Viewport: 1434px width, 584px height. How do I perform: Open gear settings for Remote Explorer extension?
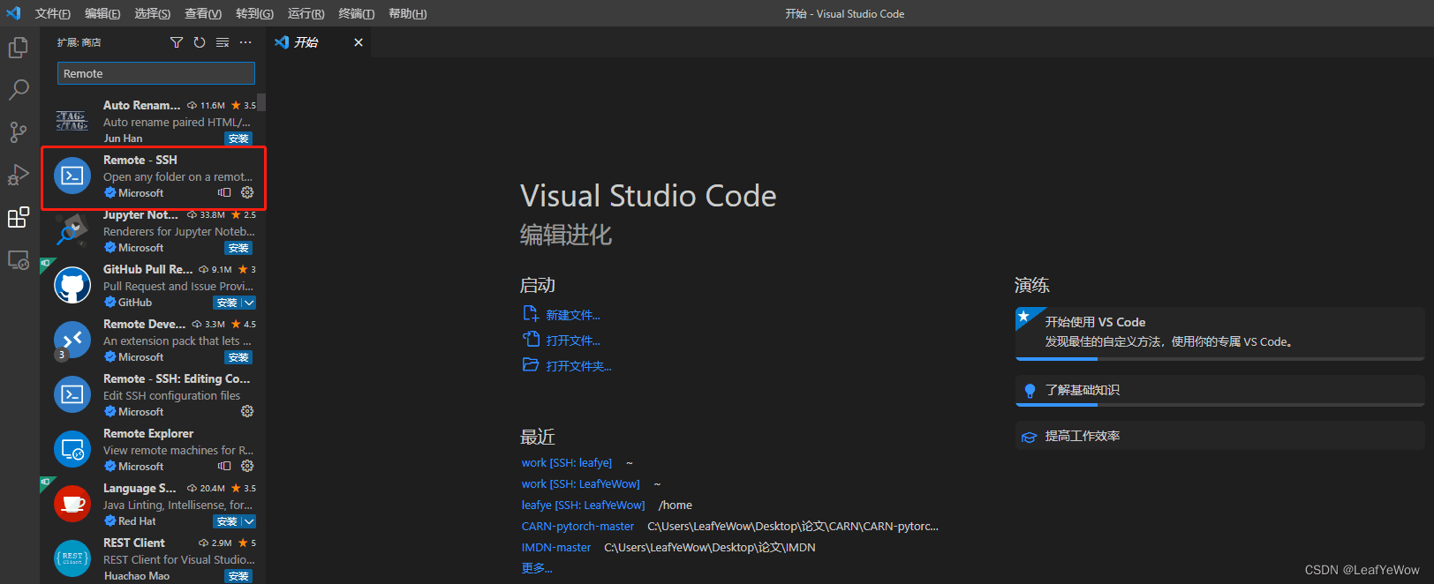(247, 466)
